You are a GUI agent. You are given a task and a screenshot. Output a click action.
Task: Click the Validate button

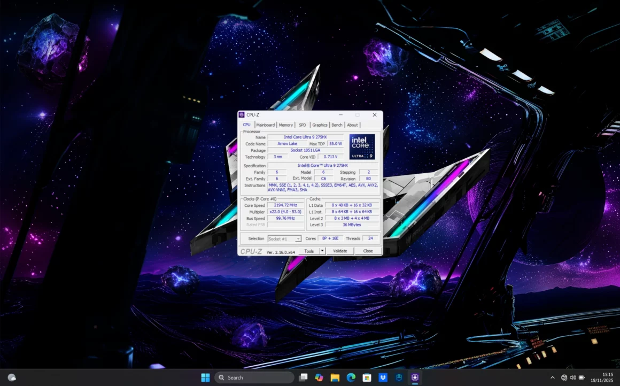pos(340,250)
